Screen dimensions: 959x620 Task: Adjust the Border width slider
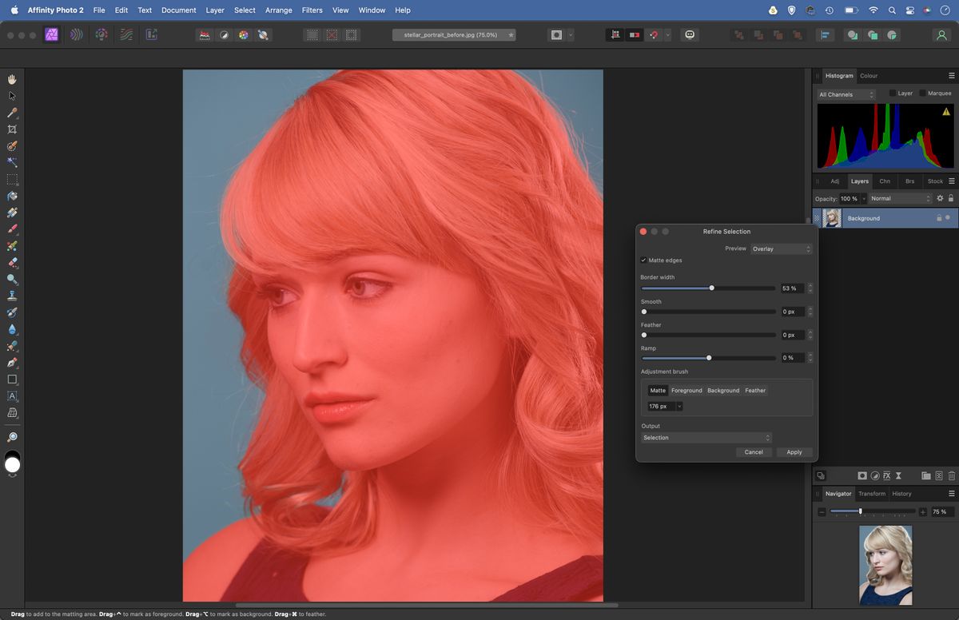click(711, 288)
